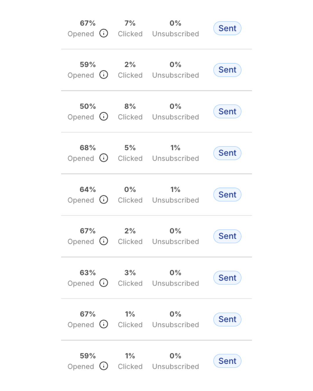Select Sent badge in the 68% Opened row
The width and height of the screenshot is (313, 391).
pos(227,153)
